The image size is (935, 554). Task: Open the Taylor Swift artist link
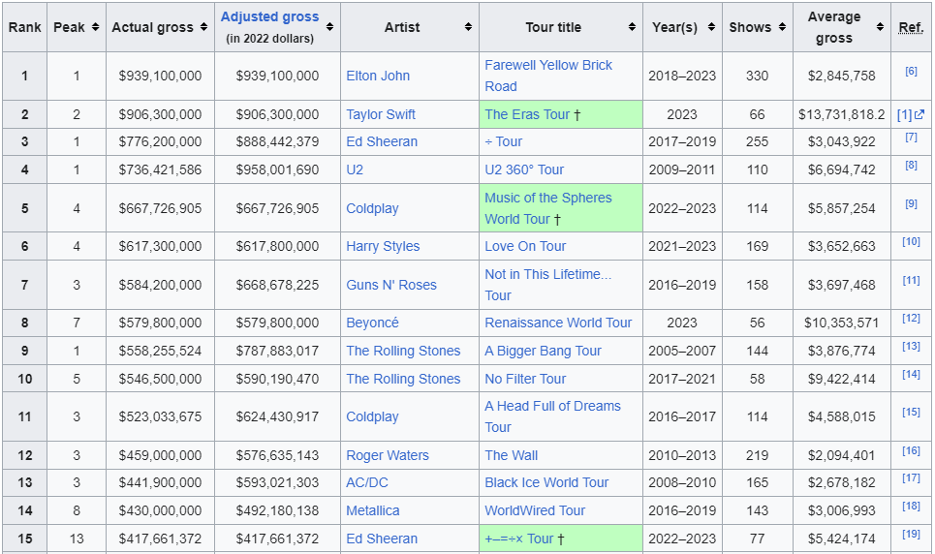click(381, 114)
